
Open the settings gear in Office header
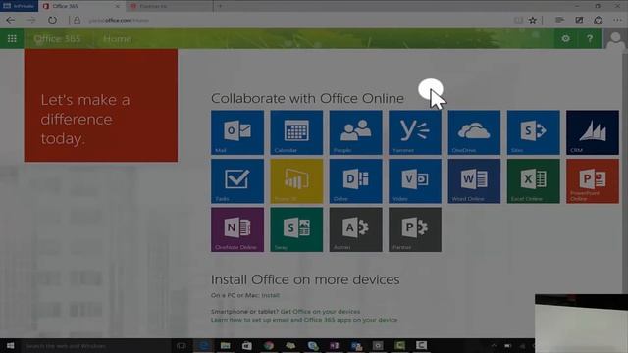pos(565,39)
